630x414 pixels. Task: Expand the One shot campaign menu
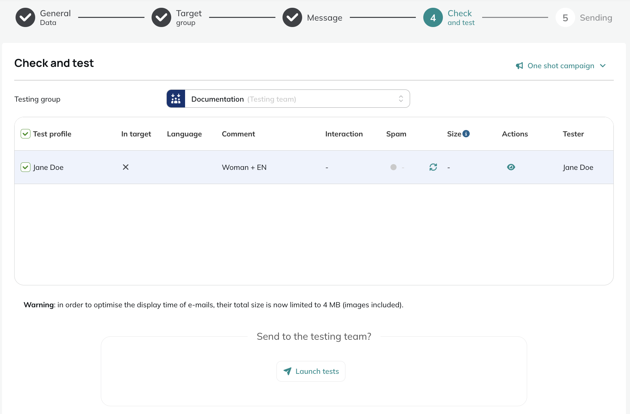[x=561, y=66]
